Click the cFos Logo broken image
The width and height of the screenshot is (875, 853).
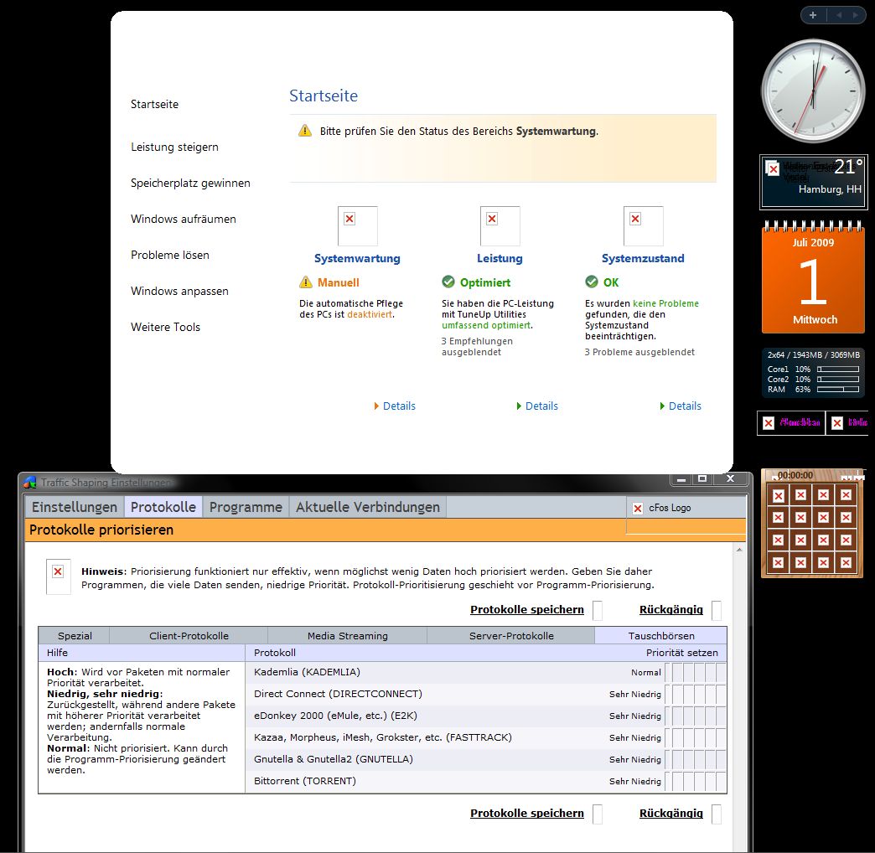tap(638, 509)
